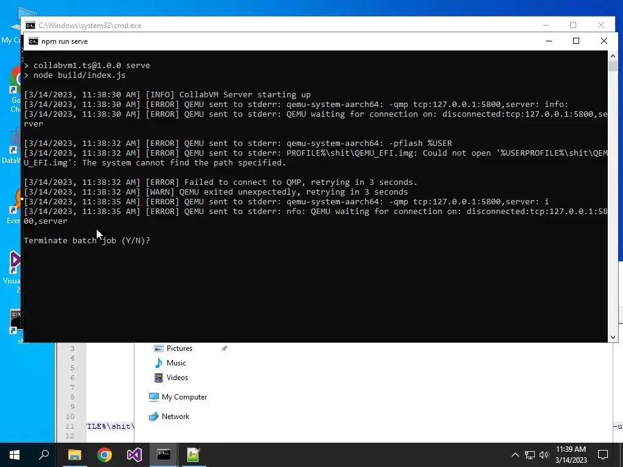Click the console vertical scrollbar thumb
Screen dimensions: 623x467
click(613, 66)
